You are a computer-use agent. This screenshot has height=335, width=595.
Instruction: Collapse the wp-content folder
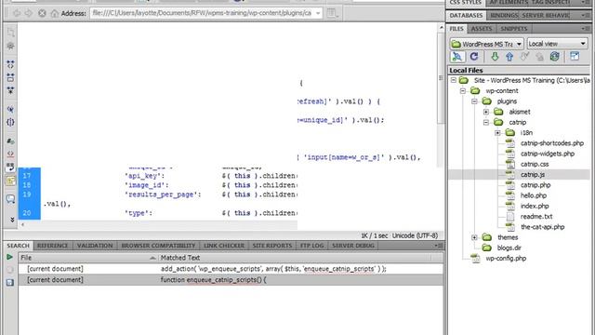pyautogui.click(x=463, y=91)
